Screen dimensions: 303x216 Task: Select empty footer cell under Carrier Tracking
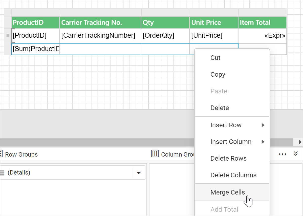100,49
